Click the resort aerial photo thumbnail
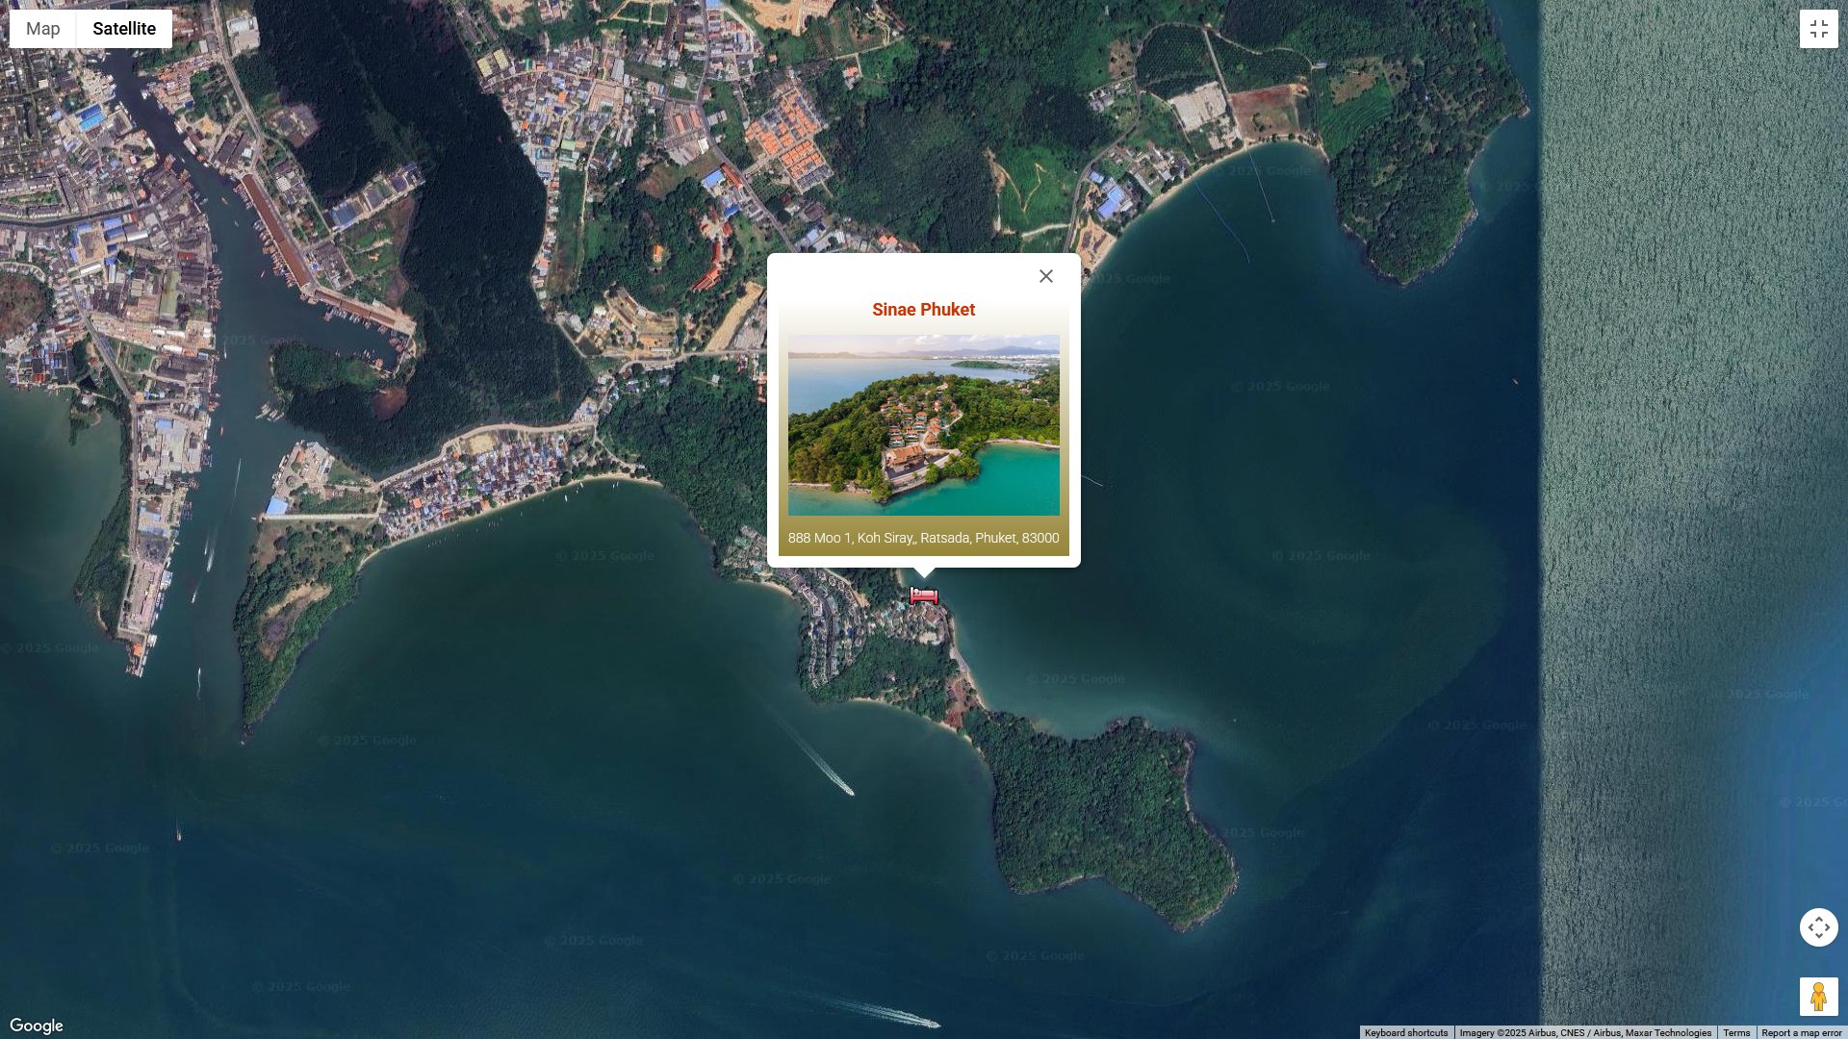This screenshot has width=1848, height=1039. 923,424
